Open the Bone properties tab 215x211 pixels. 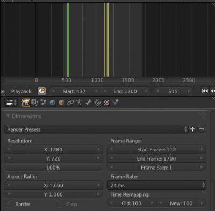tap(88, 103)
